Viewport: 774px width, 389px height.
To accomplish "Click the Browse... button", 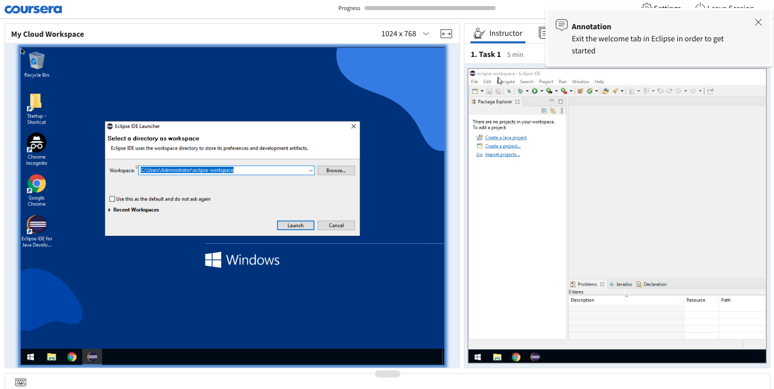I will tap(336, 170).
